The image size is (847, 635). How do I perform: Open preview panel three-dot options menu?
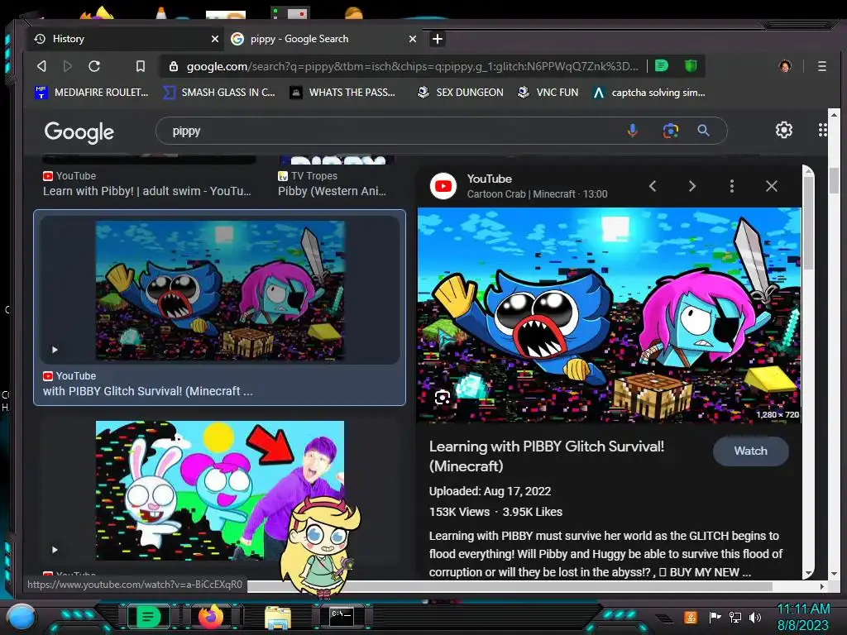732,186
